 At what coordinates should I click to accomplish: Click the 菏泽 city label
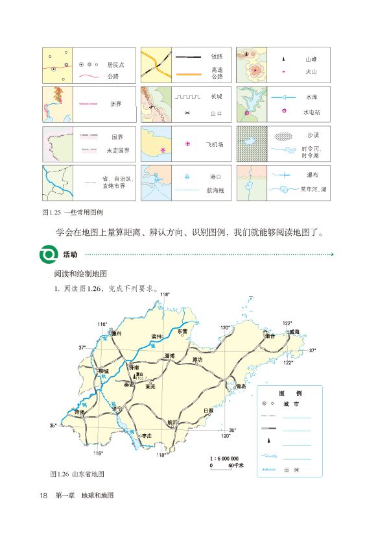click(80, 412)
